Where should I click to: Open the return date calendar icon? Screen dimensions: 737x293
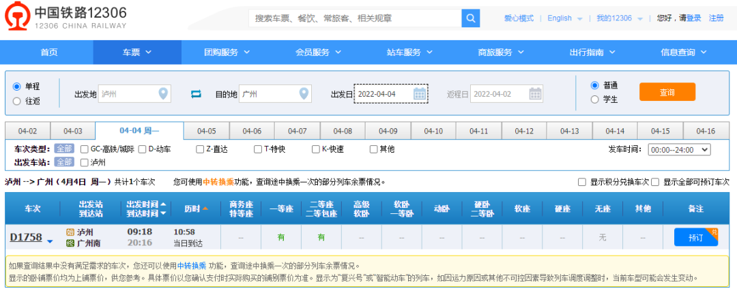point(535,94)
